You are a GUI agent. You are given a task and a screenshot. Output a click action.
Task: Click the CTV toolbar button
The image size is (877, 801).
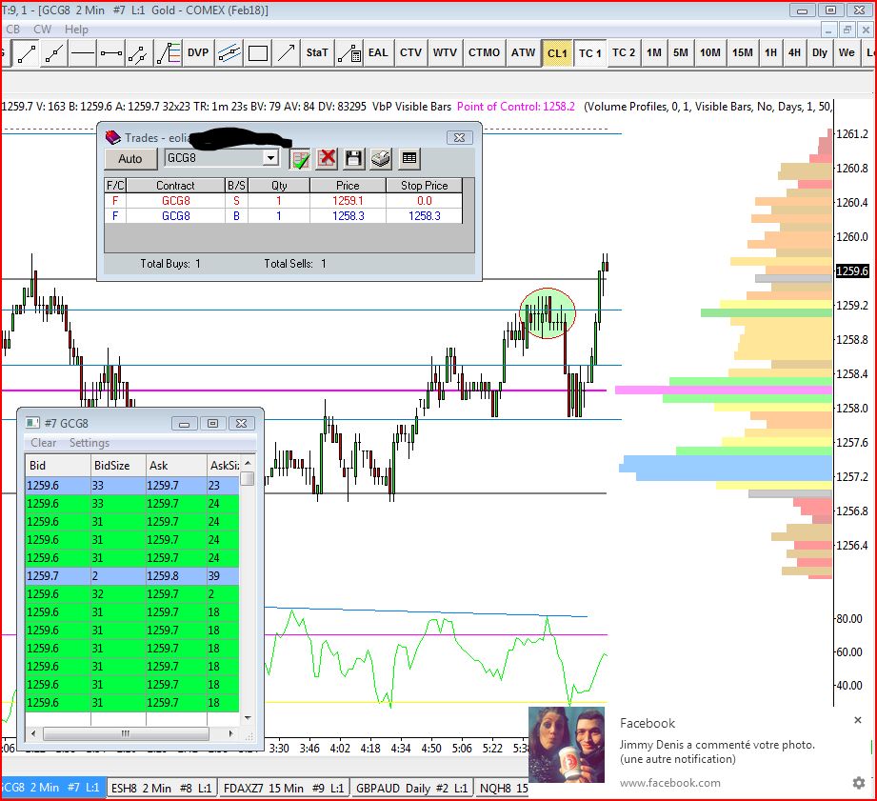(411, 53)
